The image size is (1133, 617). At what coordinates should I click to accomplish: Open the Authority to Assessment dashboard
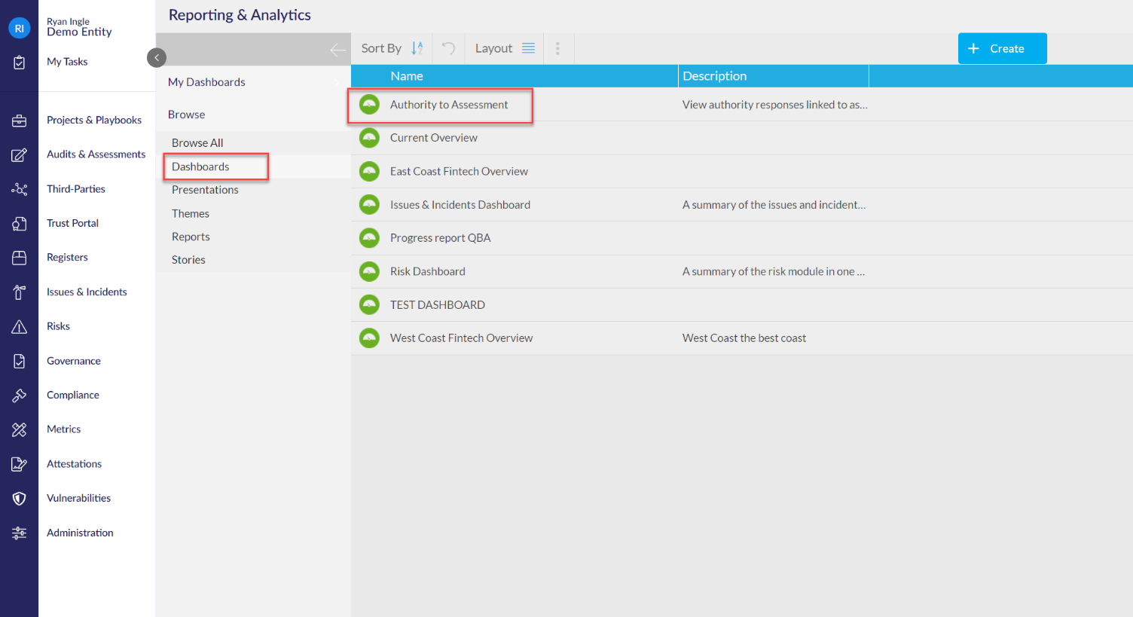pos(449,105)
